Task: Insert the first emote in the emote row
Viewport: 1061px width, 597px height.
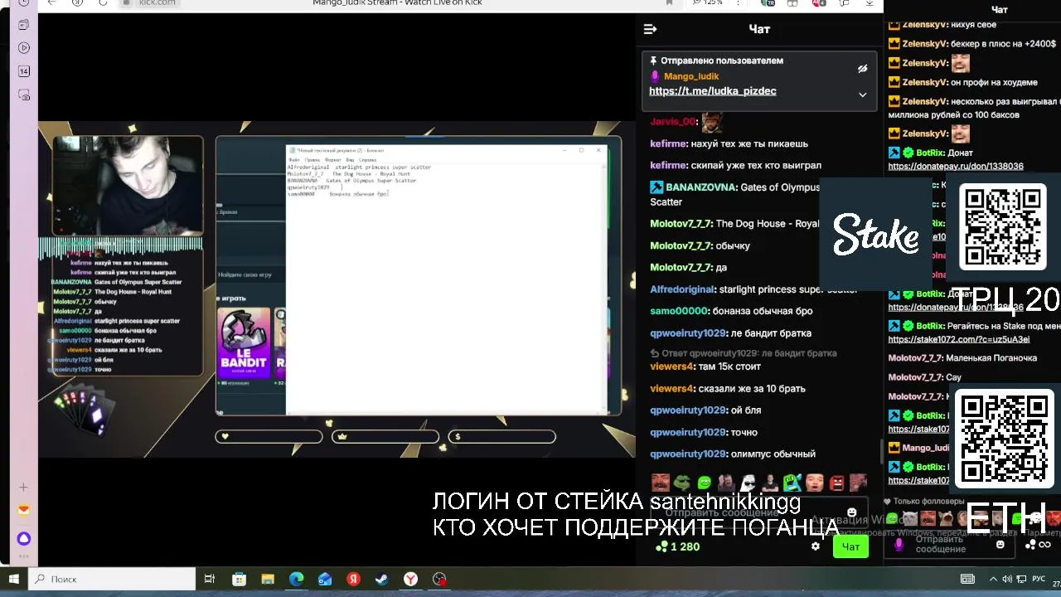Action: 660,483
